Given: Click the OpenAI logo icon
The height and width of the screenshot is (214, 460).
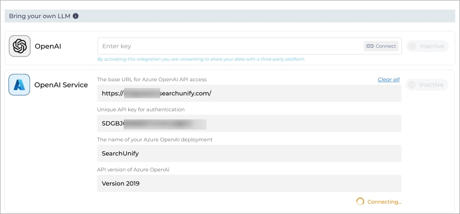Looking at the screenshot, I should (20, 46).
